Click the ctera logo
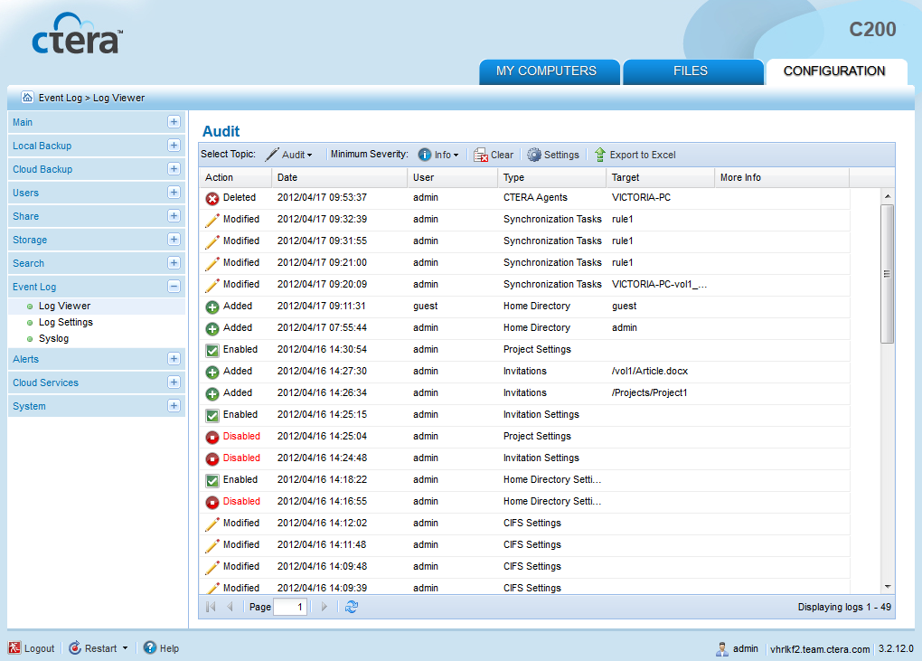 pyautogui.click(x=77, y=34)
